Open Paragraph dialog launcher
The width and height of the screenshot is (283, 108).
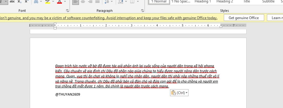[142, 11]
